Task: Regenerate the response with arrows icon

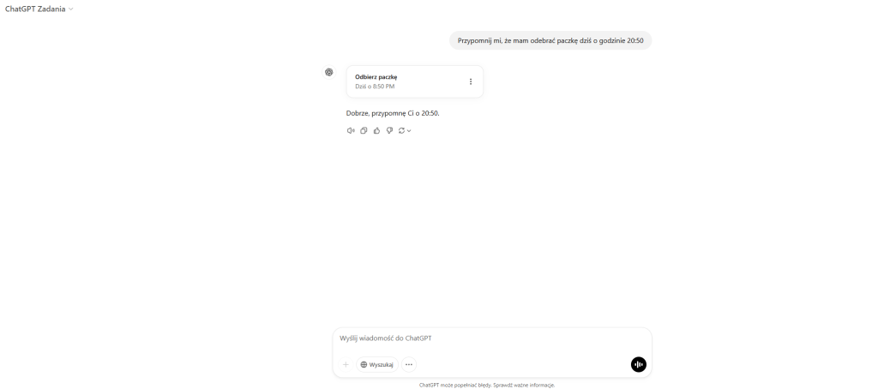Action: tap(401, 130)
